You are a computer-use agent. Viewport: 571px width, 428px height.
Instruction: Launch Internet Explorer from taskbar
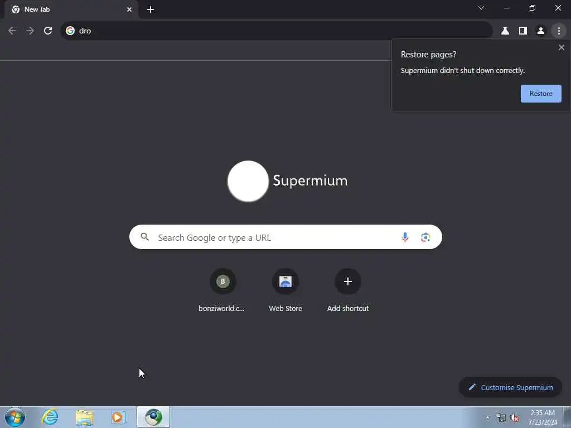pos(50,417)
